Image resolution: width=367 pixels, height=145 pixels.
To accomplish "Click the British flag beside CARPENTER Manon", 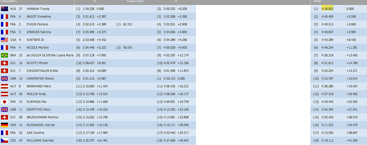I will tap(4, 78).
